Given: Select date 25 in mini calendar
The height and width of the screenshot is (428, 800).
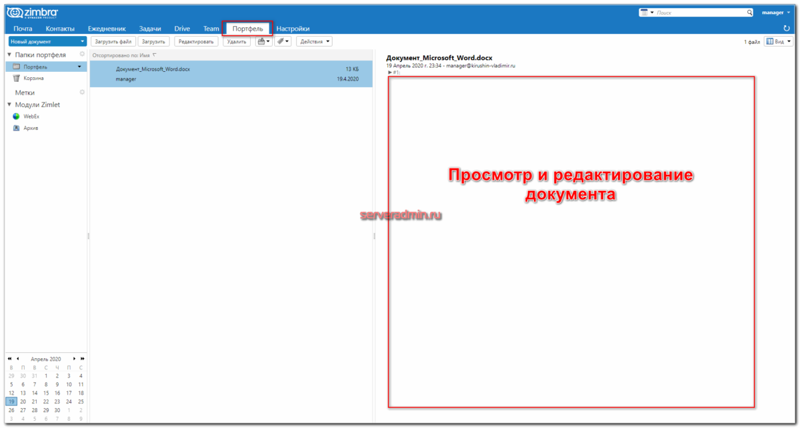Looking at the screenshot, I should click(x=81, y=401).
